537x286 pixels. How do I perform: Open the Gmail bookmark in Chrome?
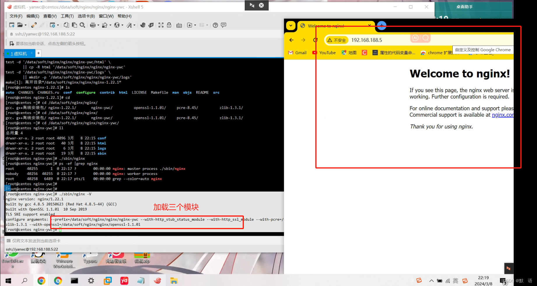click(x=297, y=52)
